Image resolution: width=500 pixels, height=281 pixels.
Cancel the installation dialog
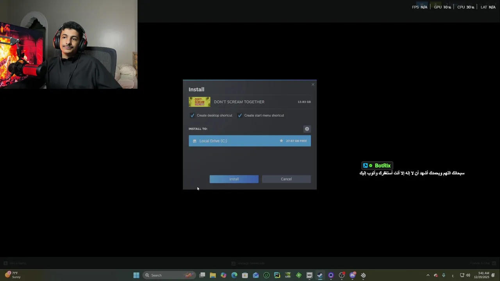tap(286, 179)
